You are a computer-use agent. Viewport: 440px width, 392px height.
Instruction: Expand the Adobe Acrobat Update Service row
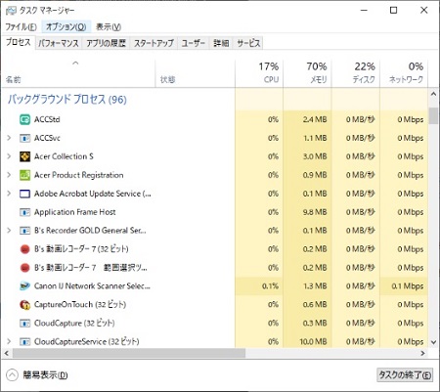(x=9, y=194)
